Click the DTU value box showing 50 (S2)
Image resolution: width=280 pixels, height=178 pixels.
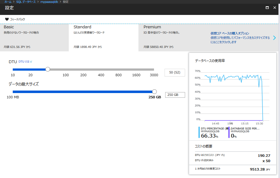(x=175, y=73)
